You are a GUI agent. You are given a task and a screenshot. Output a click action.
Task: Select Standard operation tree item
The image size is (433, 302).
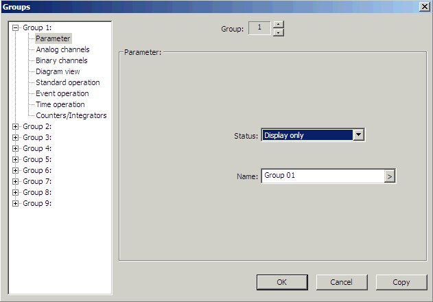coord(67,83)
